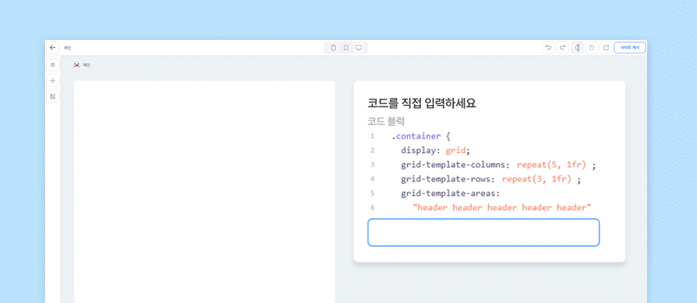The image size is (697, 303).
Task: Click the 코드 블럭 subtitle
Action: pos(386,121)
